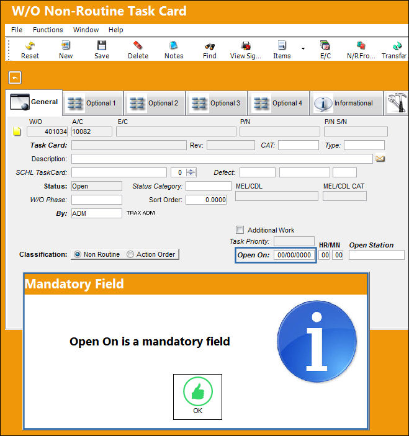The image size is (409, 436).
Task: Click the Rev field
Action: pos(231,145)
